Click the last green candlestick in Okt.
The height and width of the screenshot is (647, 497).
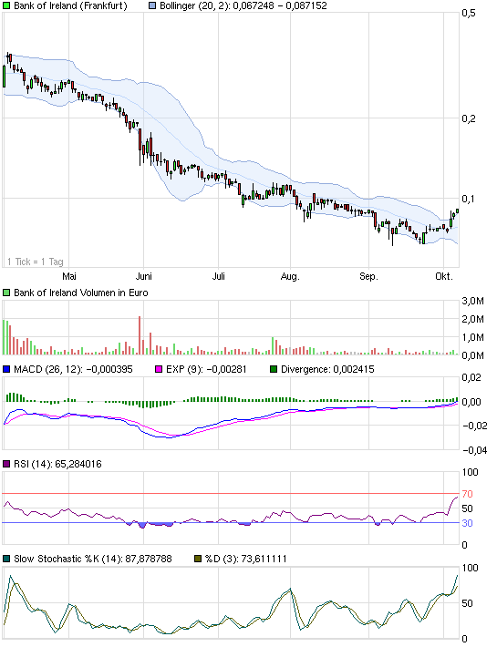tap(458, 211)
